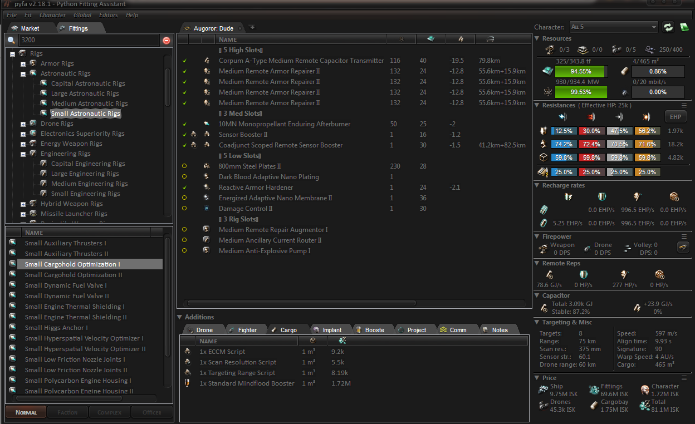Open the File menu

(11, 15)
